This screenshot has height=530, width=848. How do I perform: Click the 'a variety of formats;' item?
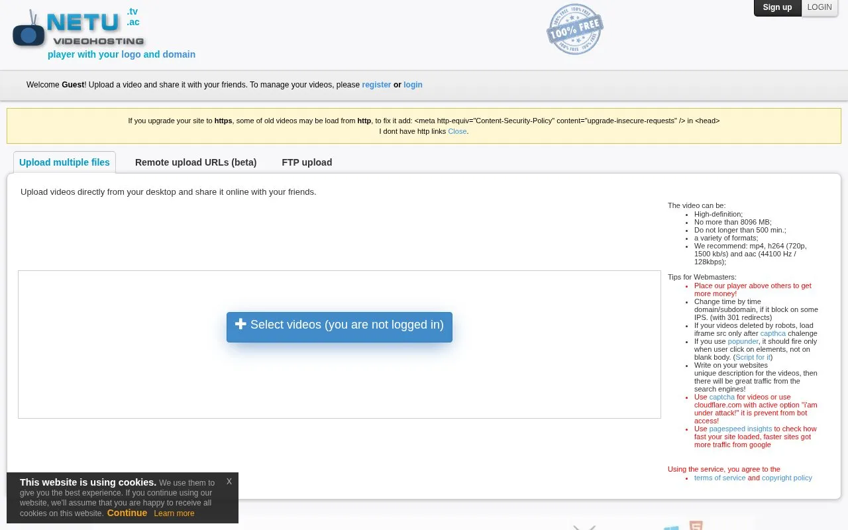tap(726, 238)
